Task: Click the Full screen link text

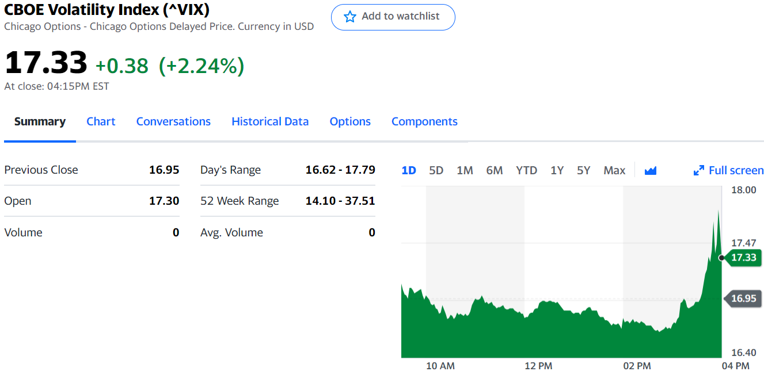Action: tap(736, 170)
